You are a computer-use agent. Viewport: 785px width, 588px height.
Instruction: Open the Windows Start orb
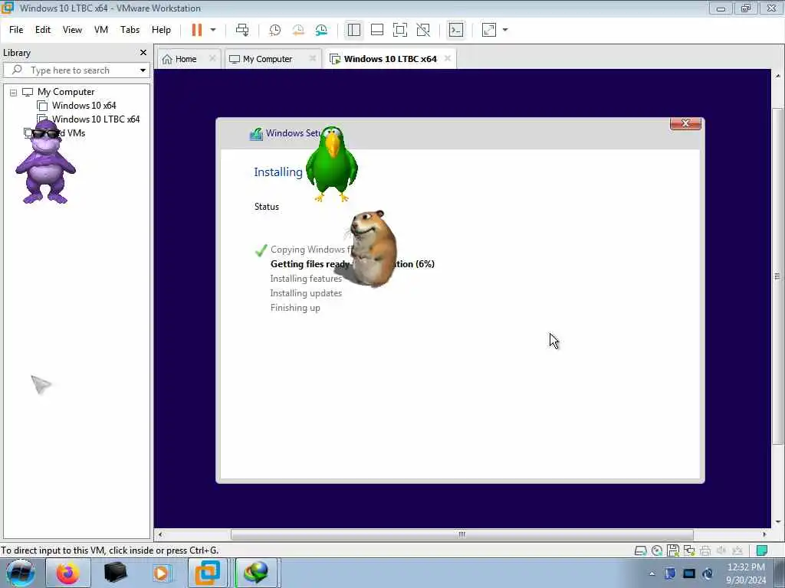click(21, 573)
